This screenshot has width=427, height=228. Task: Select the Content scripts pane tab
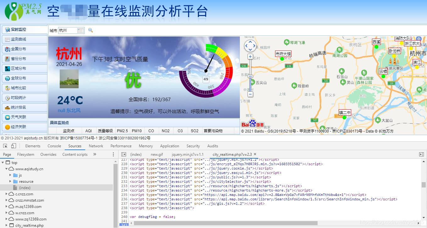75,155
